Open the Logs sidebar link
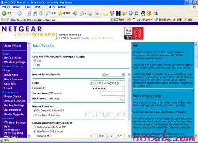Viewport: 198px width, 143px height. pyautogui.click(x=7, y=71)
